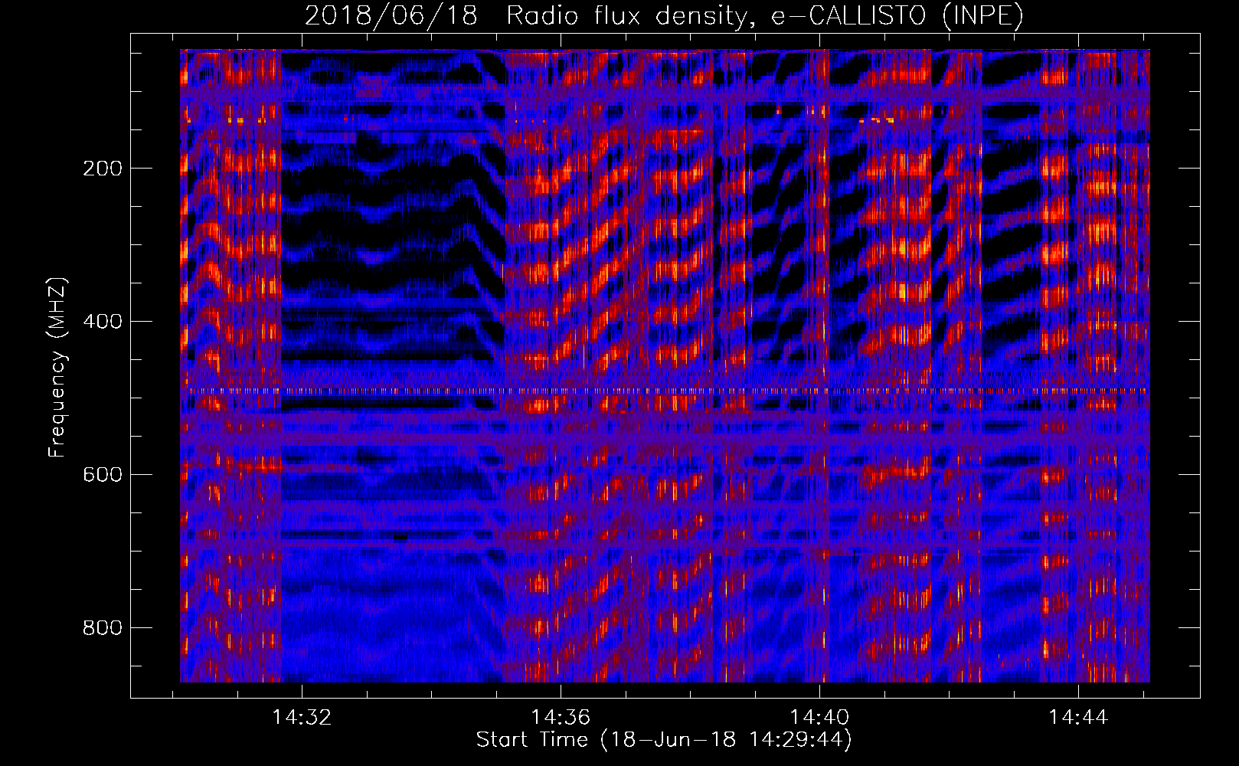
Task: Click the 800 frequency tick label
Action: tap(103, 628)
